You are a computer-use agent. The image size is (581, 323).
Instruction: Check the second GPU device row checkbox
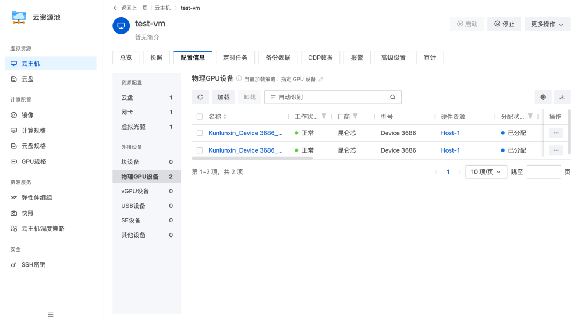(199, 150)
